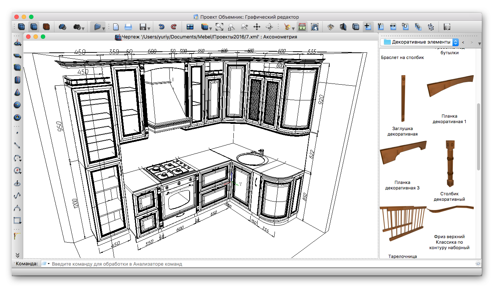494x288 pixels.
Task: Open the save options dropdown arrow
Action: coord(148,28)
